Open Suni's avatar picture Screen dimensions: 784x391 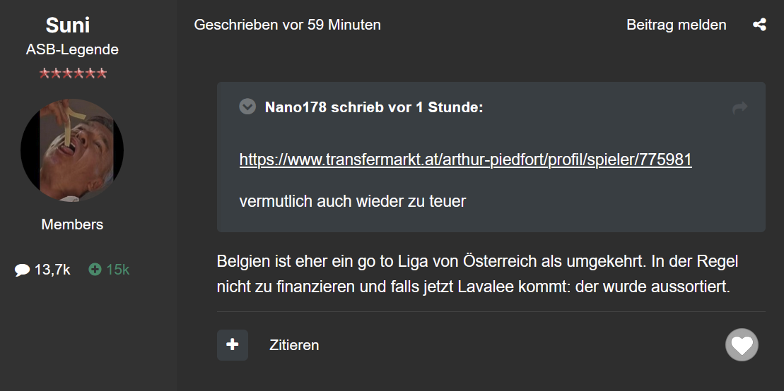coord(72,150)
